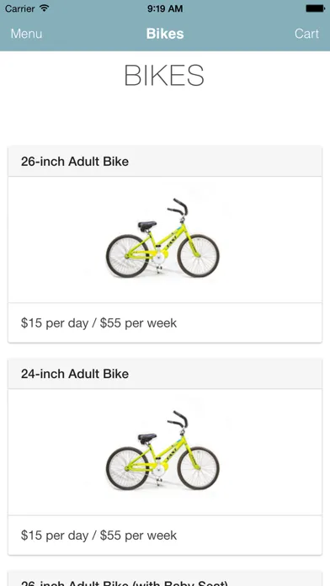Tap the Carrier label in status bar
330x586 pixels.
(x=20, y=8)
